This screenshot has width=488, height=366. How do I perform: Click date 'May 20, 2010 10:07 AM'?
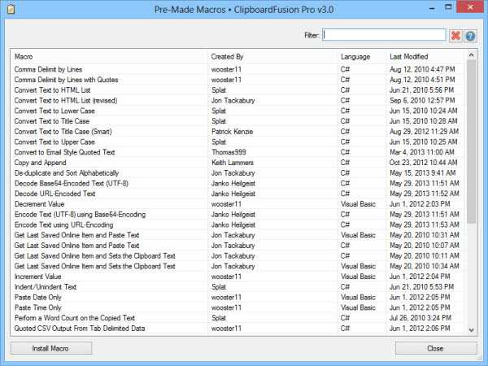425,246
